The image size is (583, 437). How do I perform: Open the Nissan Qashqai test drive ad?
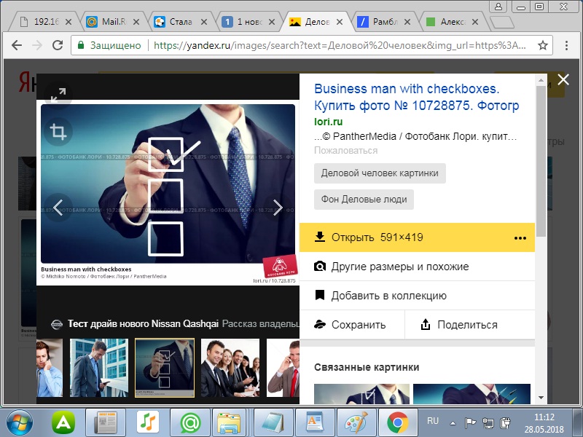pyautogui.click(x=175, y=323)
